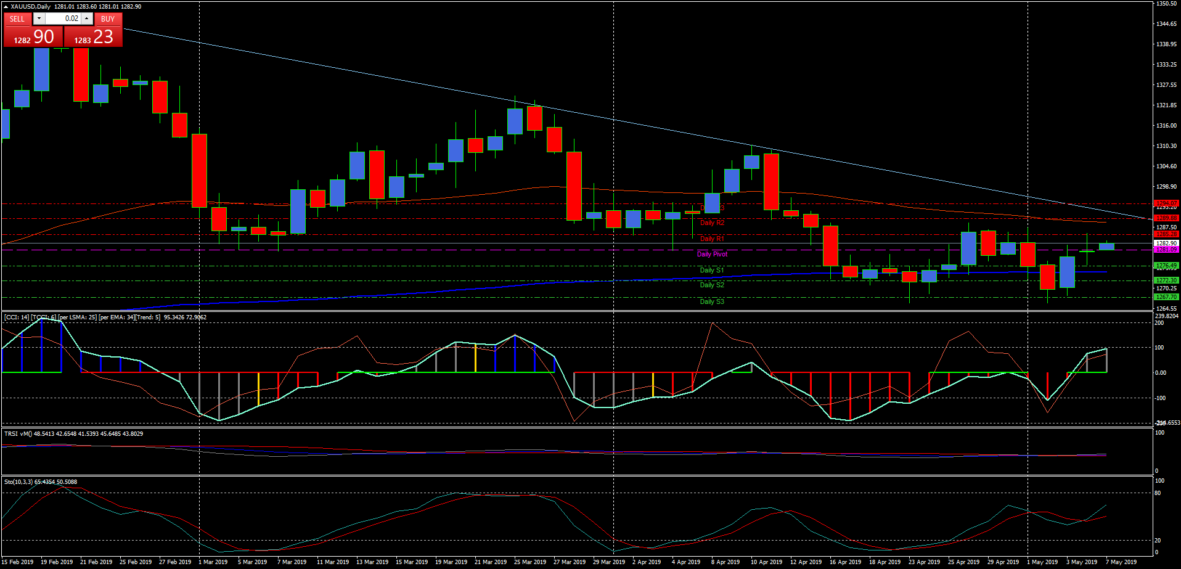Click the XAUUSD,Daily chart title
This screenshot has width=1181, height=569.
coord(31,7)
